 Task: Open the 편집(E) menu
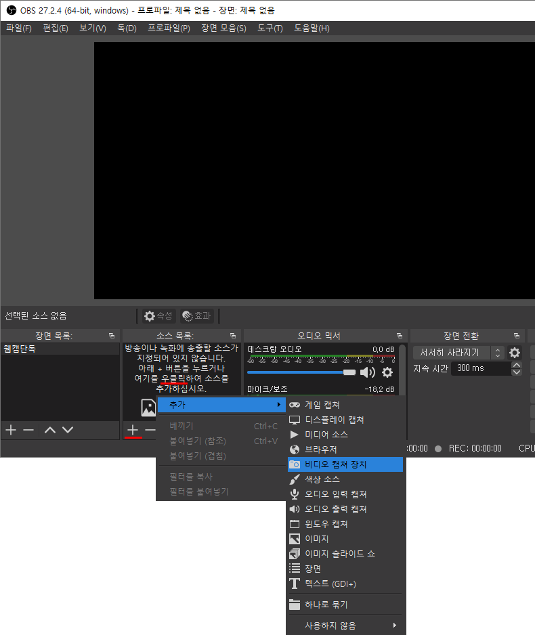[x=56, y=28]
